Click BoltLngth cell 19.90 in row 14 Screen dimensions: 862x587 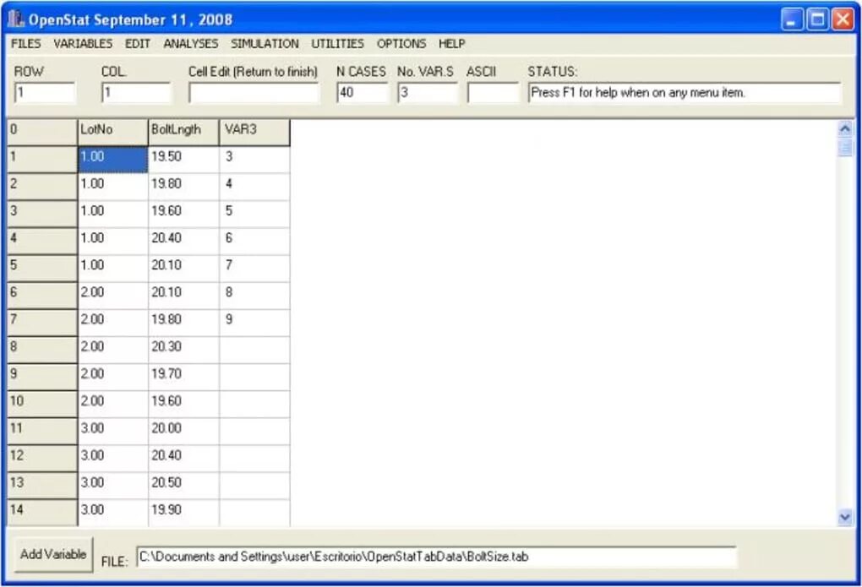(183, 512)
